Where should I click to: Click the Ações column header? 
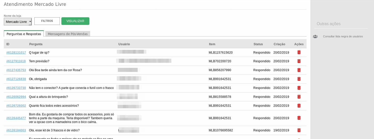pos(299,44)
